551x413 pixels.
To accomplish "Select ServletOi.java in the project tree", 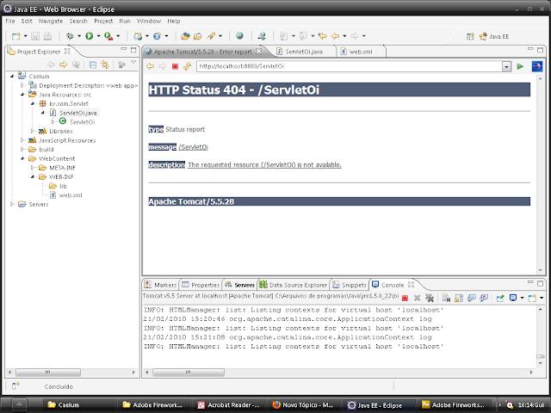I will (x=78, y=113).
